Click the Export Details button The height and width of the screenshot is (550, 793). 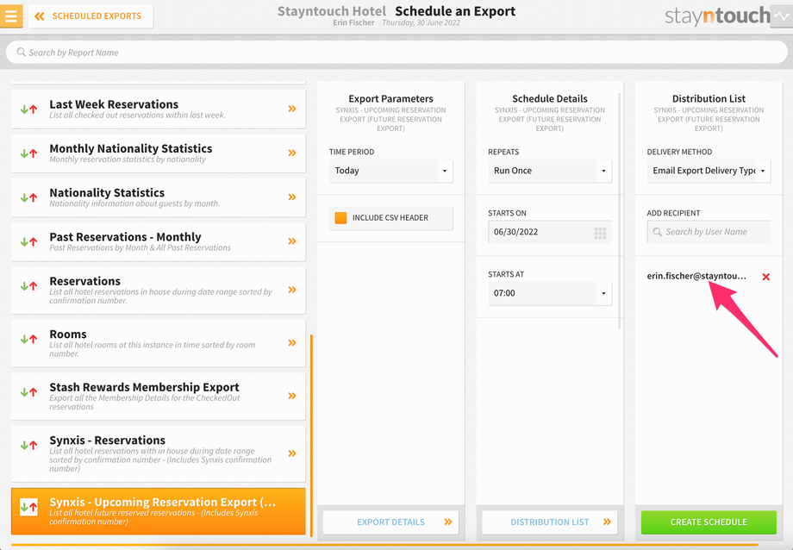[x=391, y=522]
